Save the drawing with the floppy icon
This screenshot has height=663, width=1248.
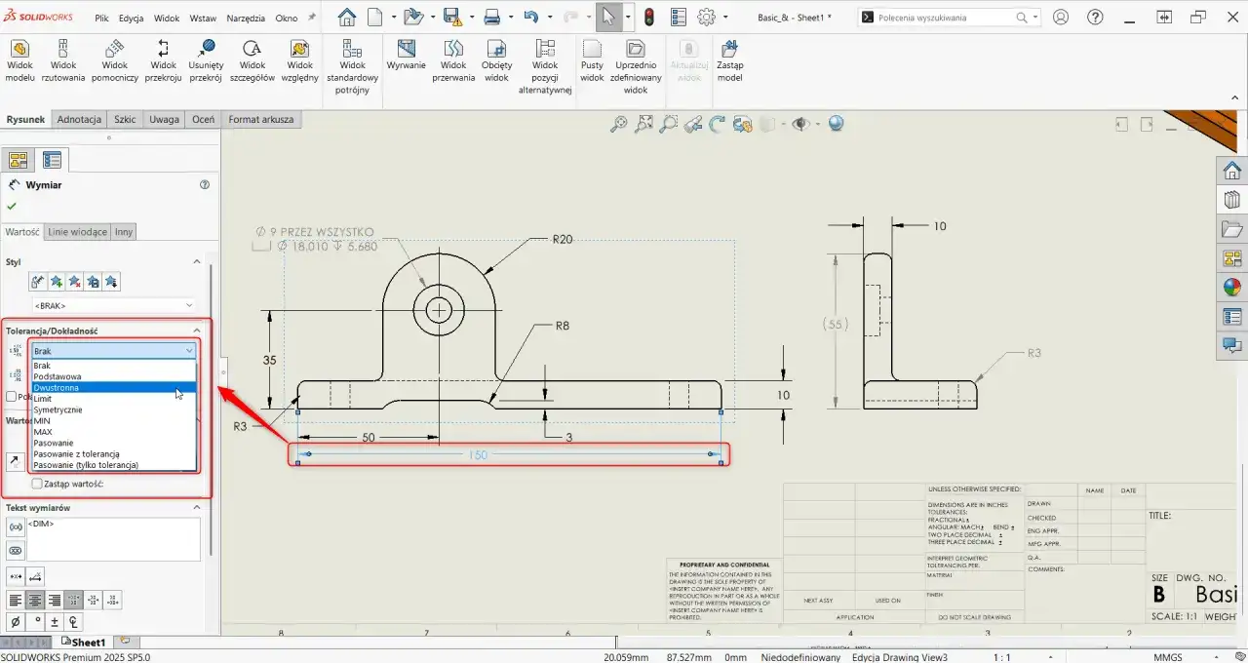click(451, 17)
